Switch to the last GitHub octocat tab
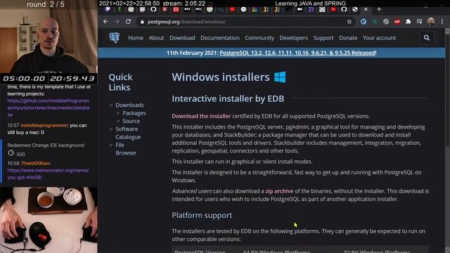 click(344, 9)
